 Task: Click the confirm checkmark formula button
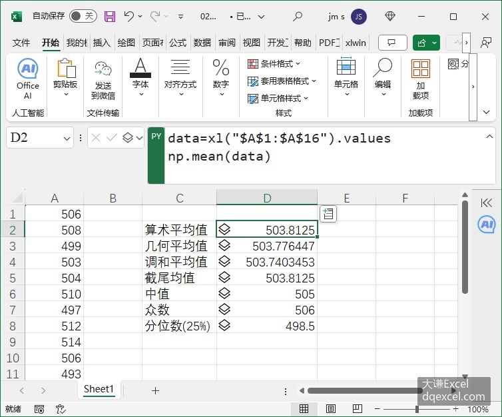coord(111,138)
